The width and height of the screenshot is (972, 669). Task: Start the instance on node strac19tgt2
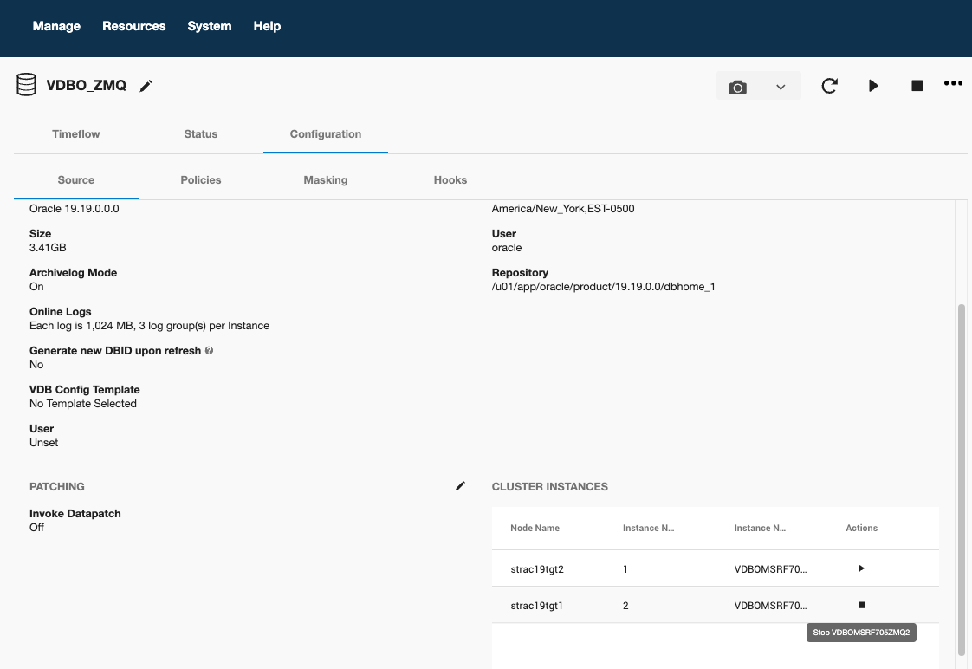point(860,568)
